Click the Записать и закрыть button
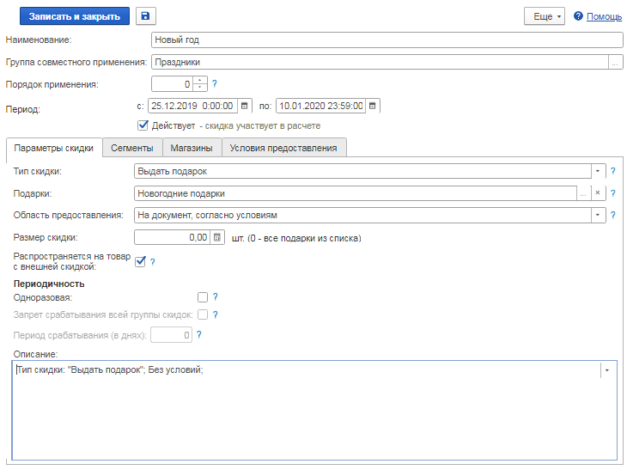Viewport: 627px width, 470px height. coord(75,16)
